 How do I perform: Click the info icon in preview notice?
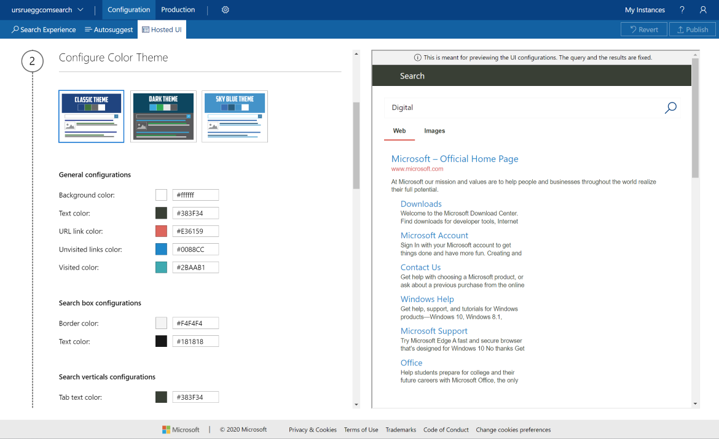click(417, 57)
